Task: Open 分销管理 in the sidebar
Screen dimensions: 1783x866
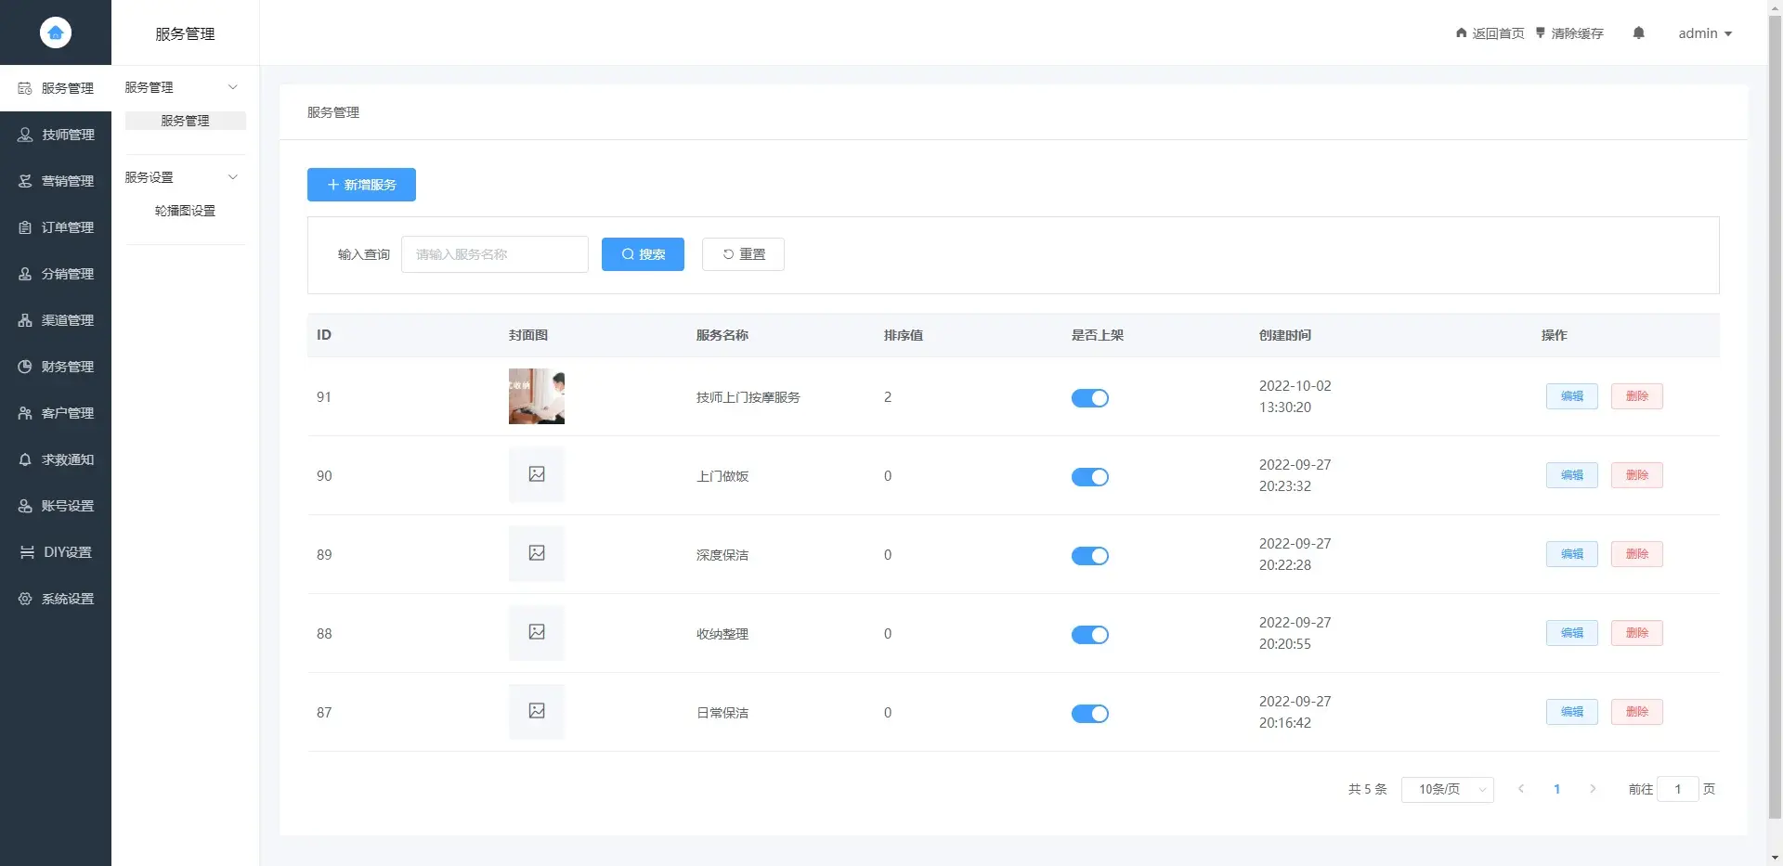Action: 56,274
